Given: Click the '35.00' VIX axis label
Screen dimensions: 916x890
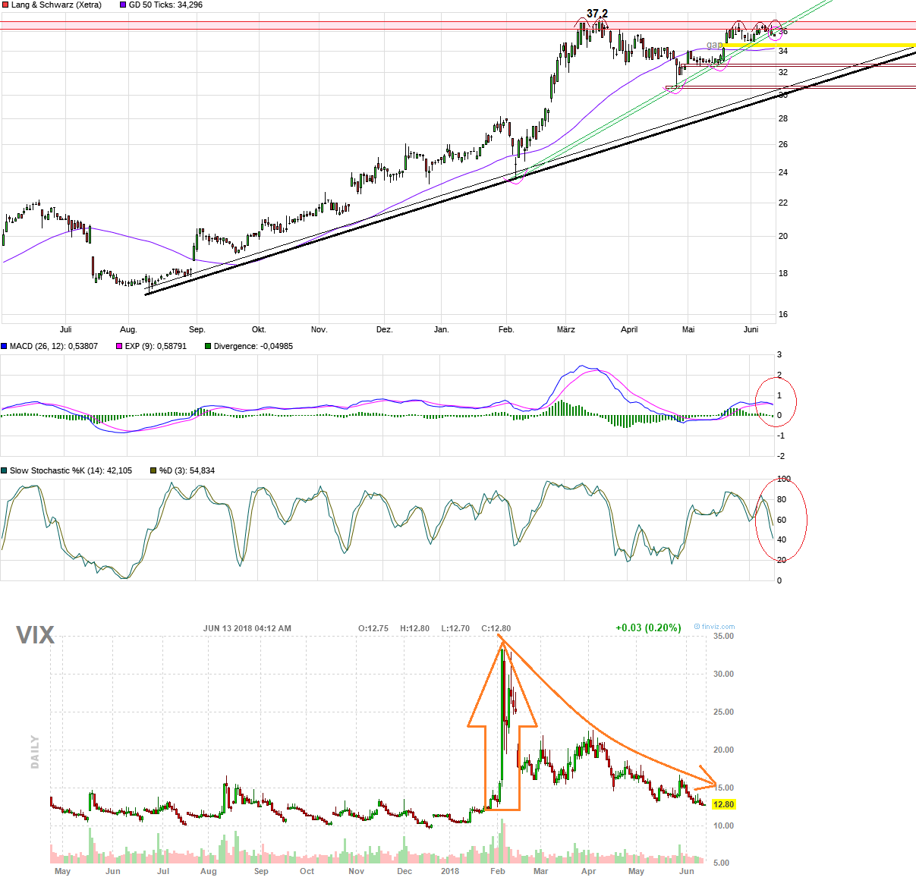Looking at the screenshot, I should coord(724,636).
